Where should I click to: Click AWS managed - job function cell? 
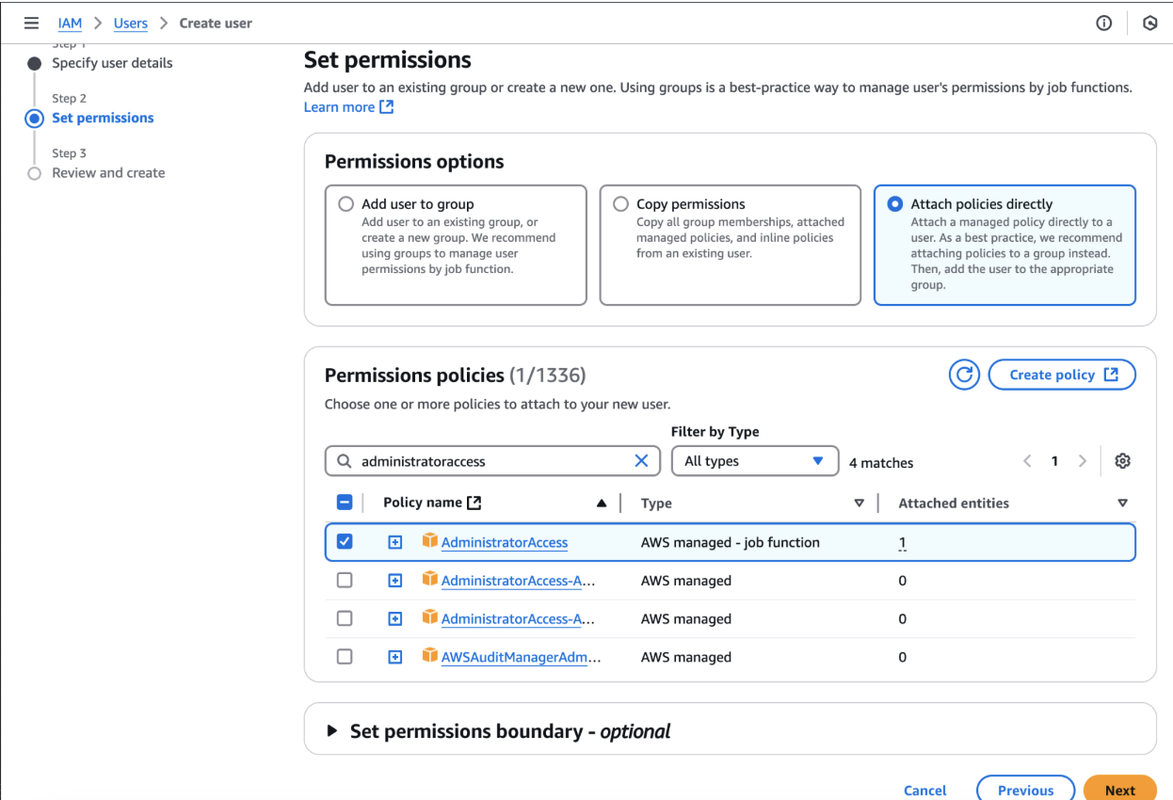(x=731, y=542)
